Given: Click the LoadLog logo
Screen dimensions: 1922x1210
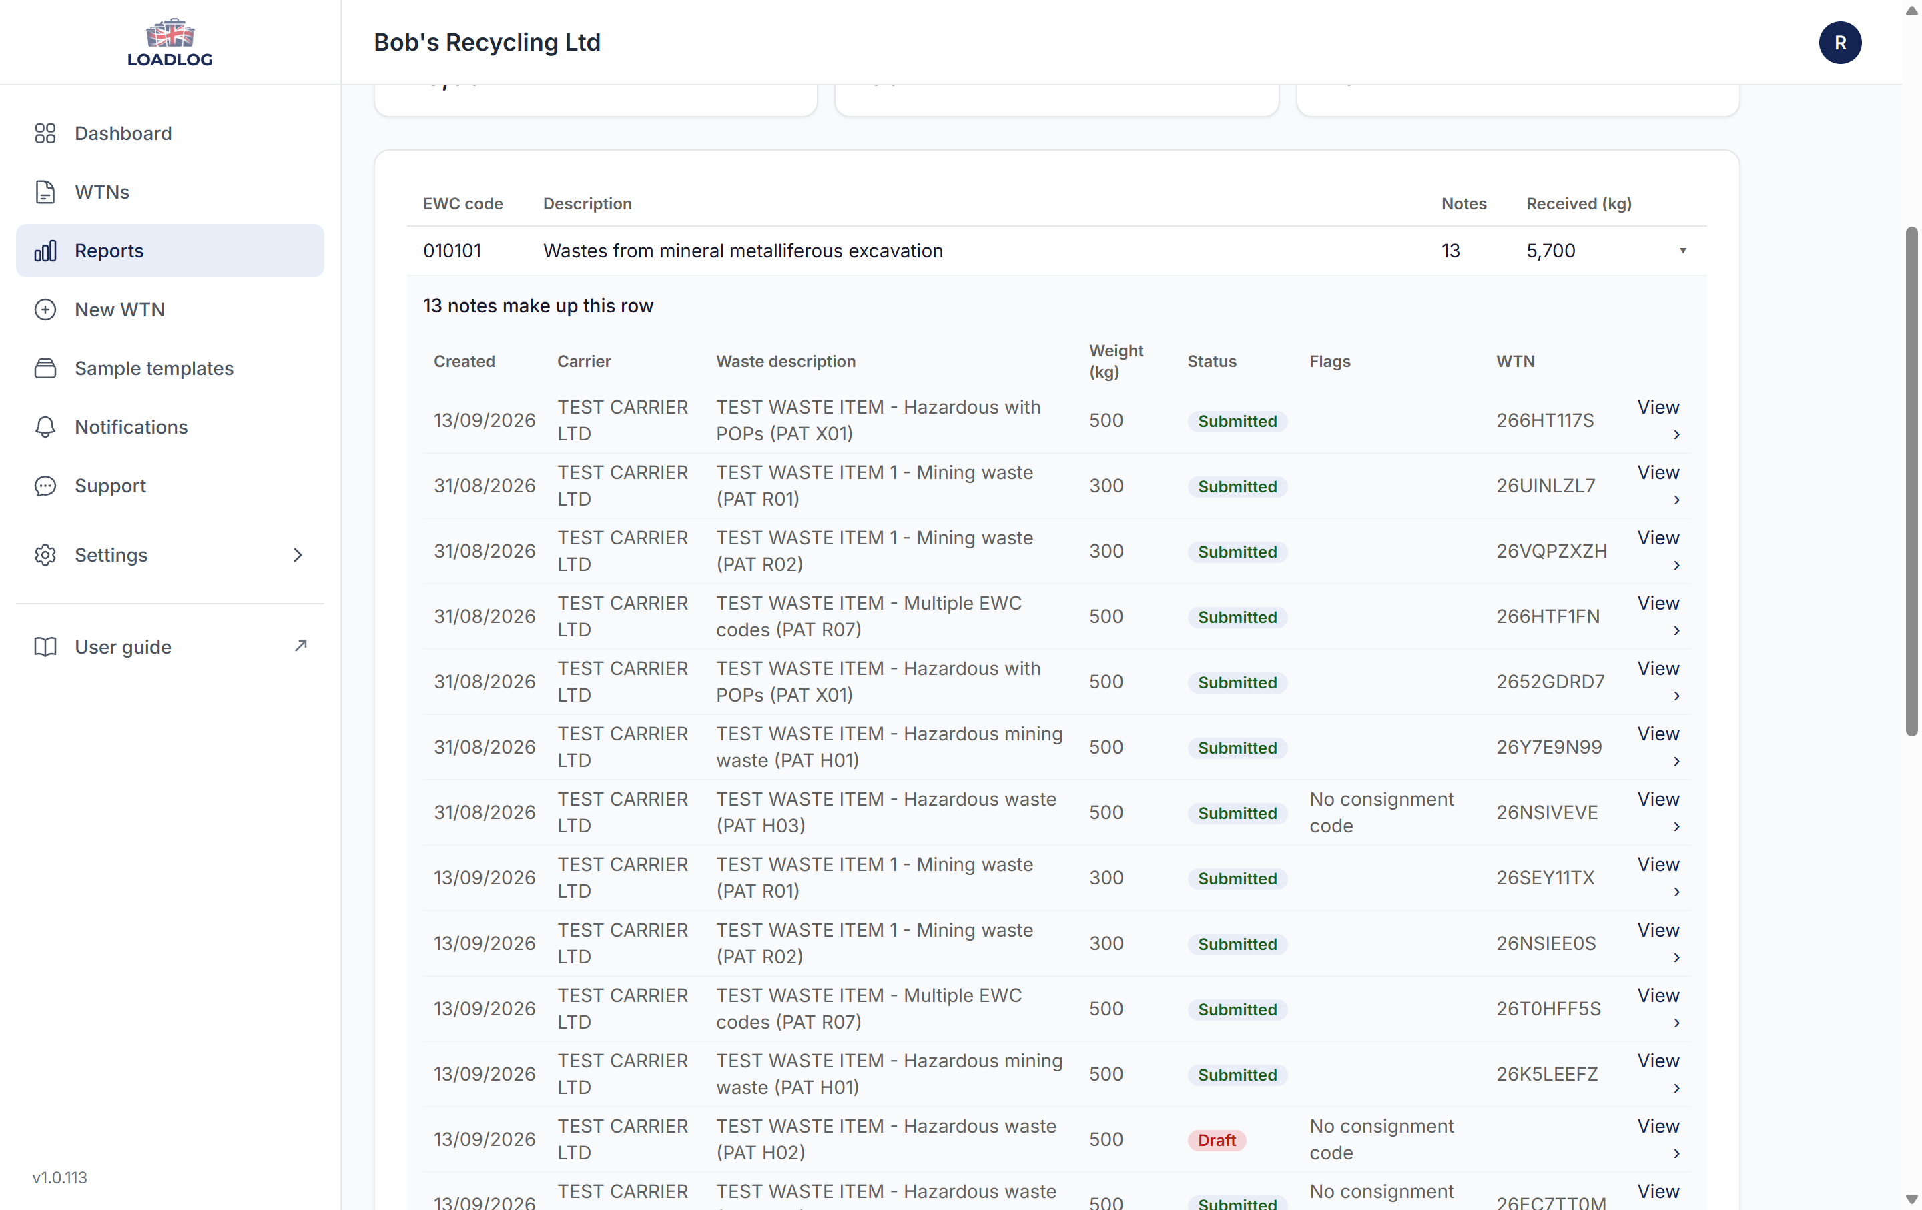Looking at the screenshot, I should (170, 42).
